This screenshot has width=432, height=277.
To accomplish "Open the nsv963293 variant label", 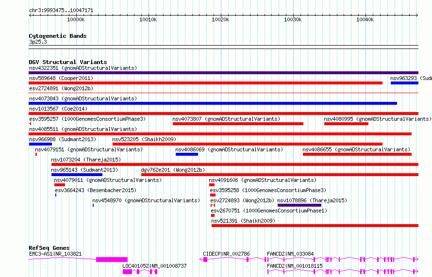I will click(411, 78).
